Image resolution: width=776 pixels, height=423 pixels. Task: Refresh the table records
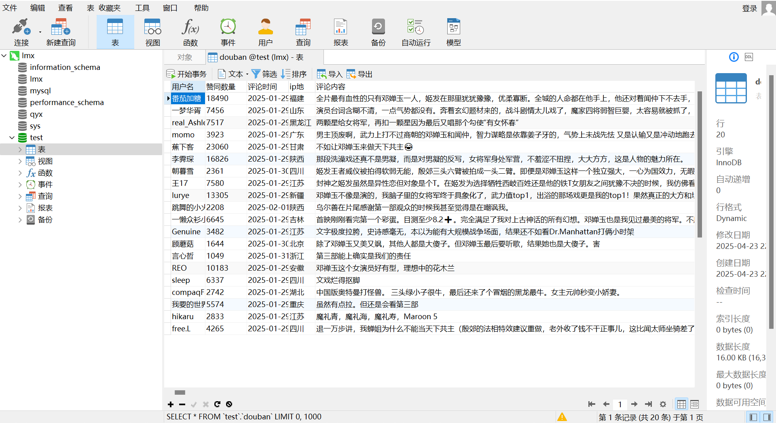tap(217, 404)
